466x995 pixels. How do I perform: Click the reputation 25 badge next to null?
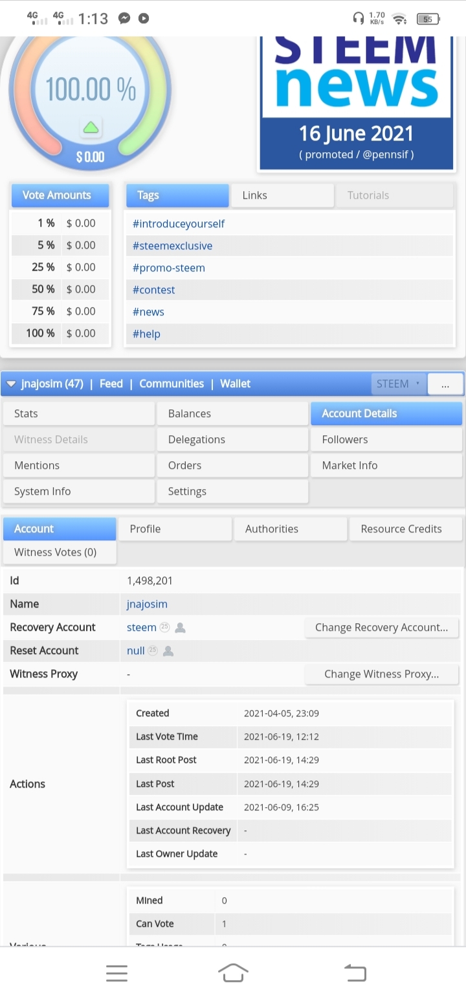153,650
